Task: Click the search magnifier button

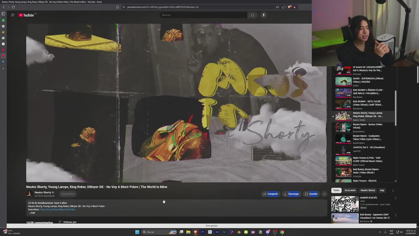Action: 252,15
